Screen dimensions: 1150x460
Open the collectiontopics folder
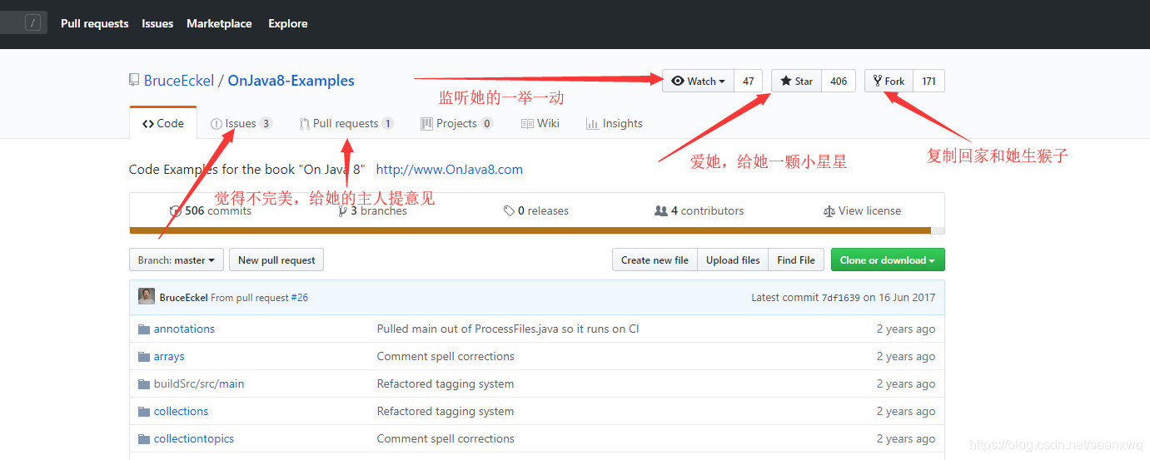[194, 438]
